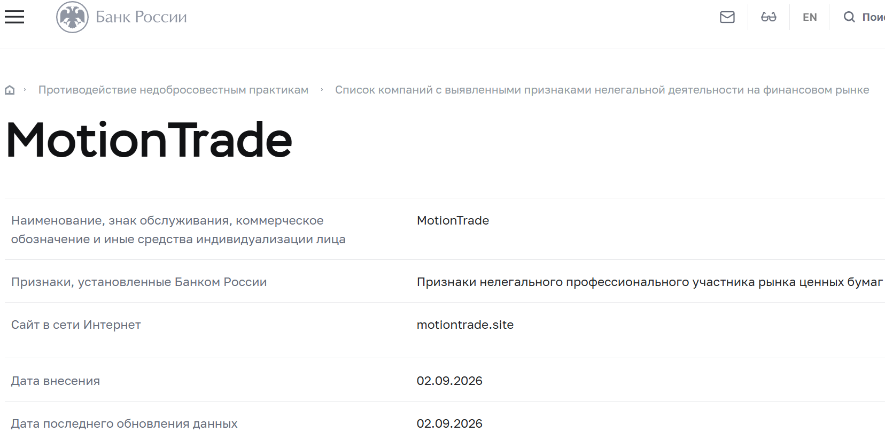885x432 pixels.
Task: Click the Сайт в сети Интернет label
Action: [76, 325]
